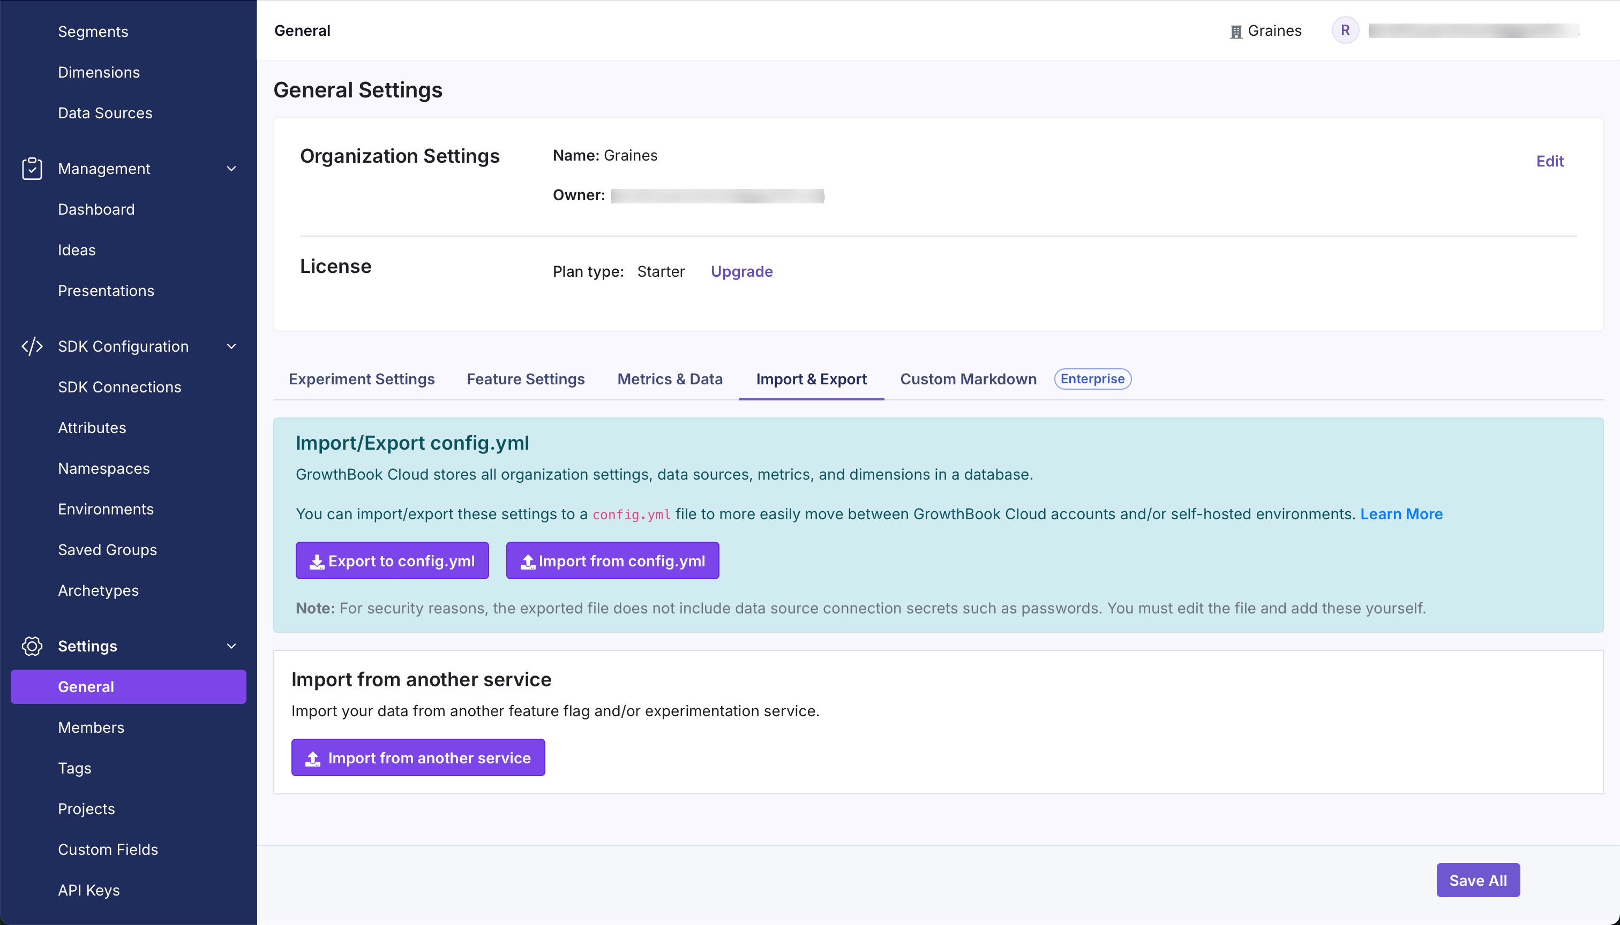The width and height of the screenshot is (1620, 925).
Task: Click the Upgrade plan link
Action: (x=741, y=271)
